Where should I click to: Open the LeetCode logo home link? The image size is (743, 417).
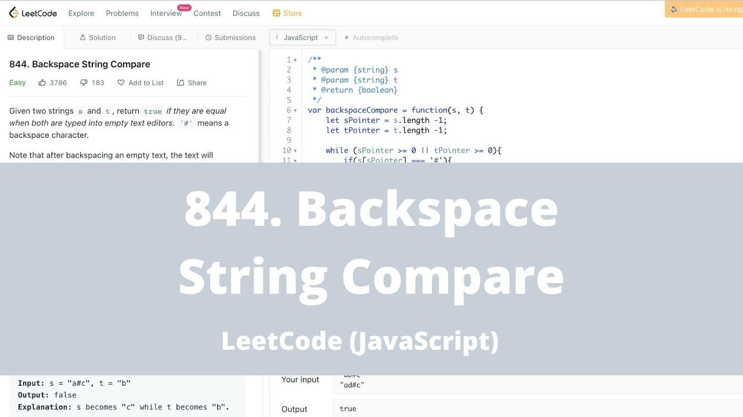pos(33,13)
